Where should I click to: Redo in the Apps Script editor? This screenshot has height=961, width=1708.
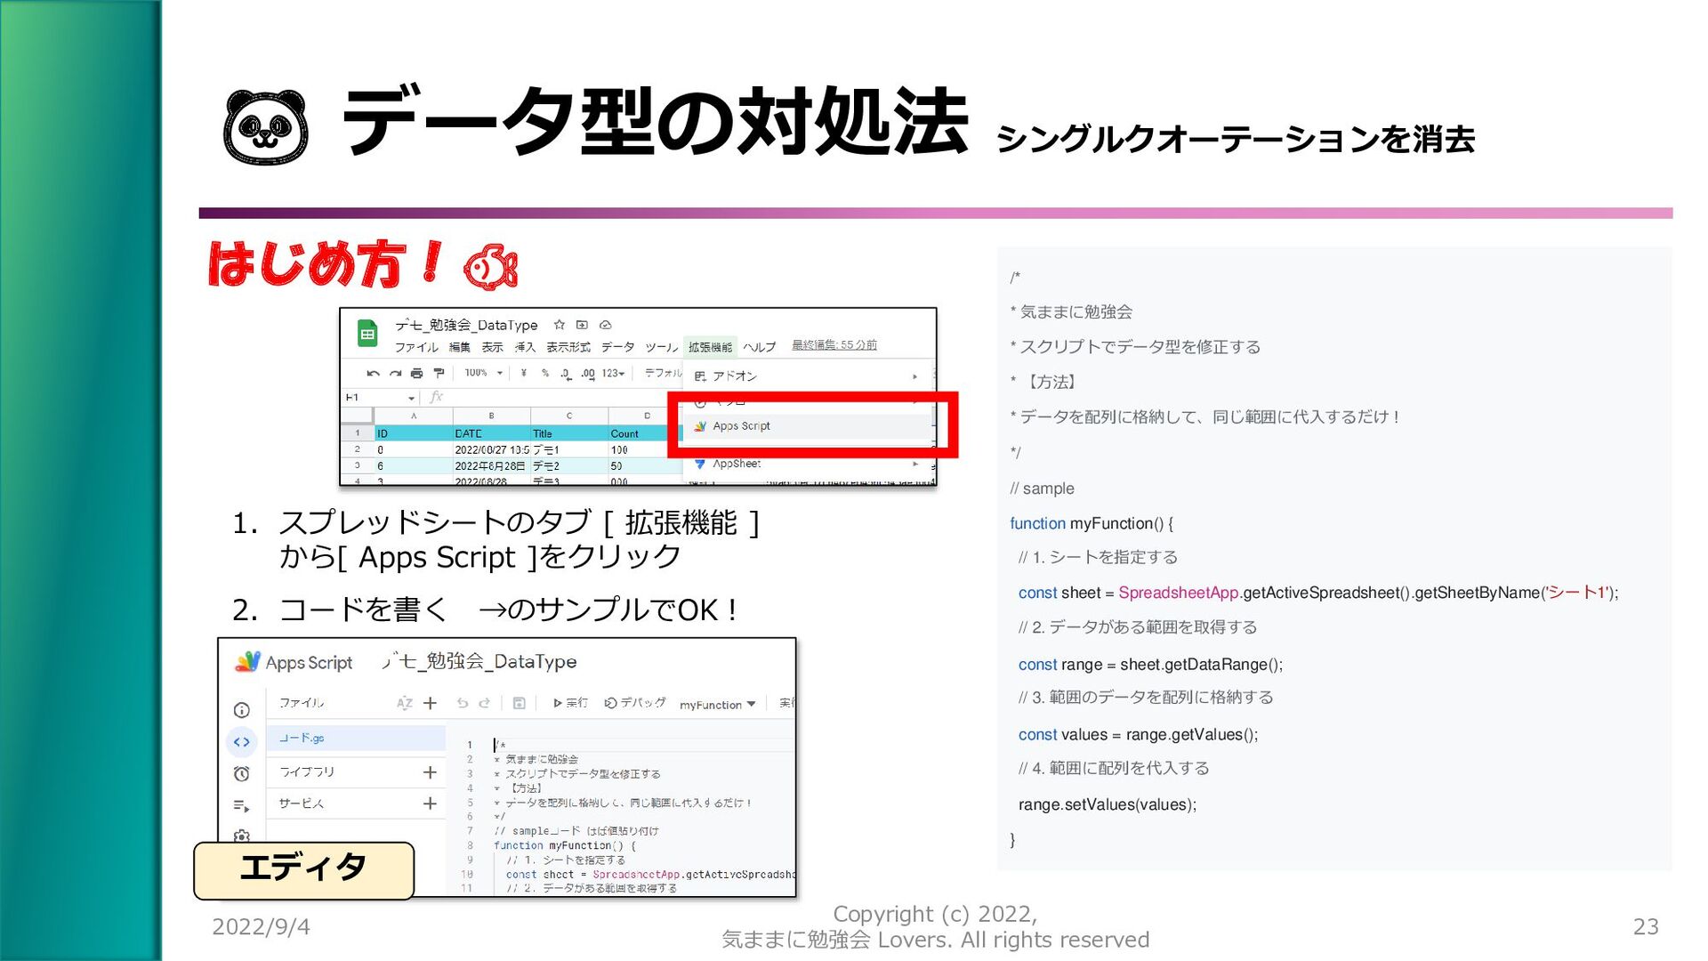[485, 703]
